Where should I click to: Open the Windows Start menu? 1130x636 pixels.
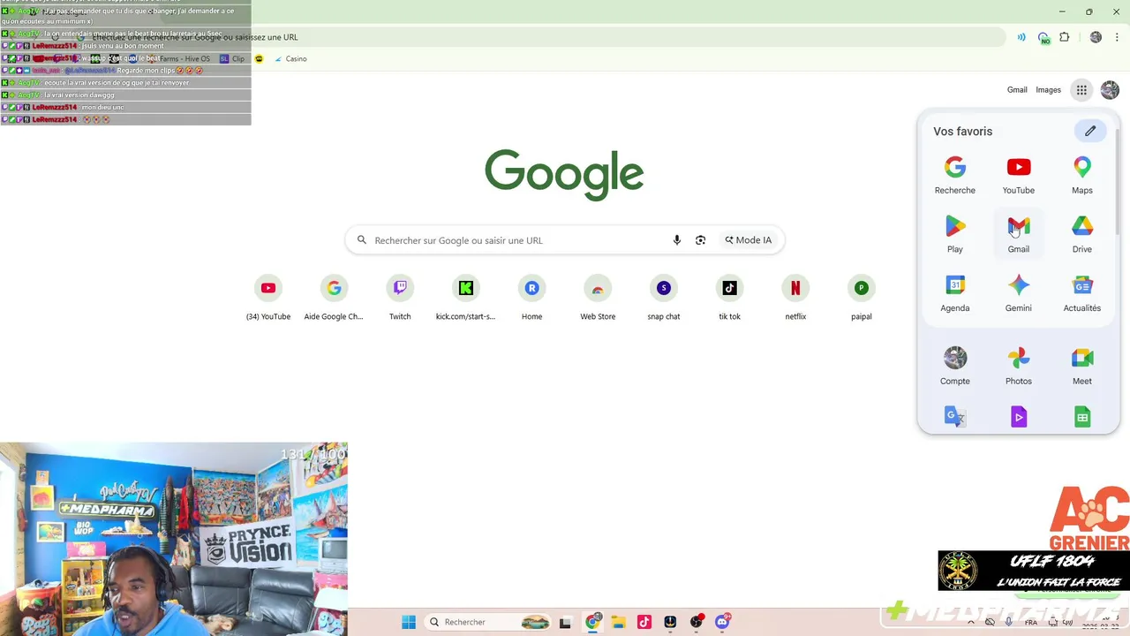pos(408,622)
